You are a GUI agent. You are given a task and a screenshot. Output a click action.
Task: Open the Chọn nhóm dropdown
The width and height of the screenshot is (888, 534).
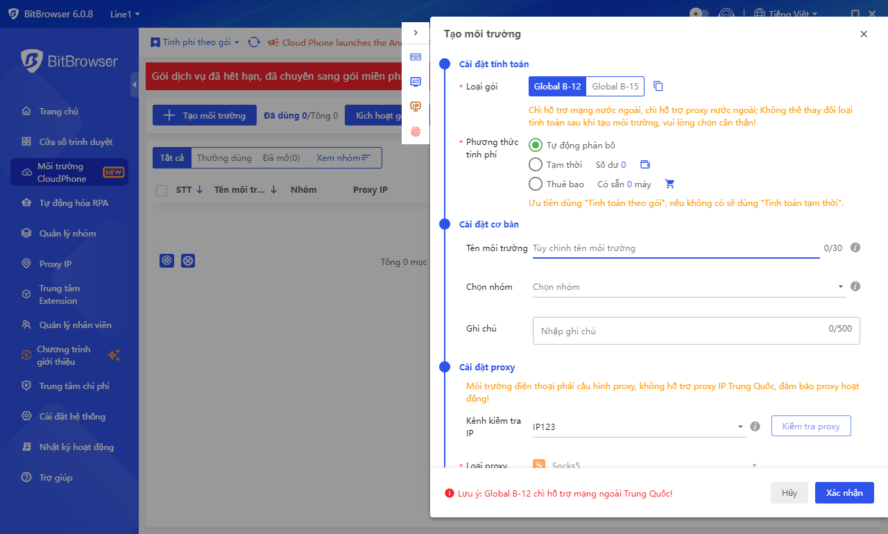690,287
